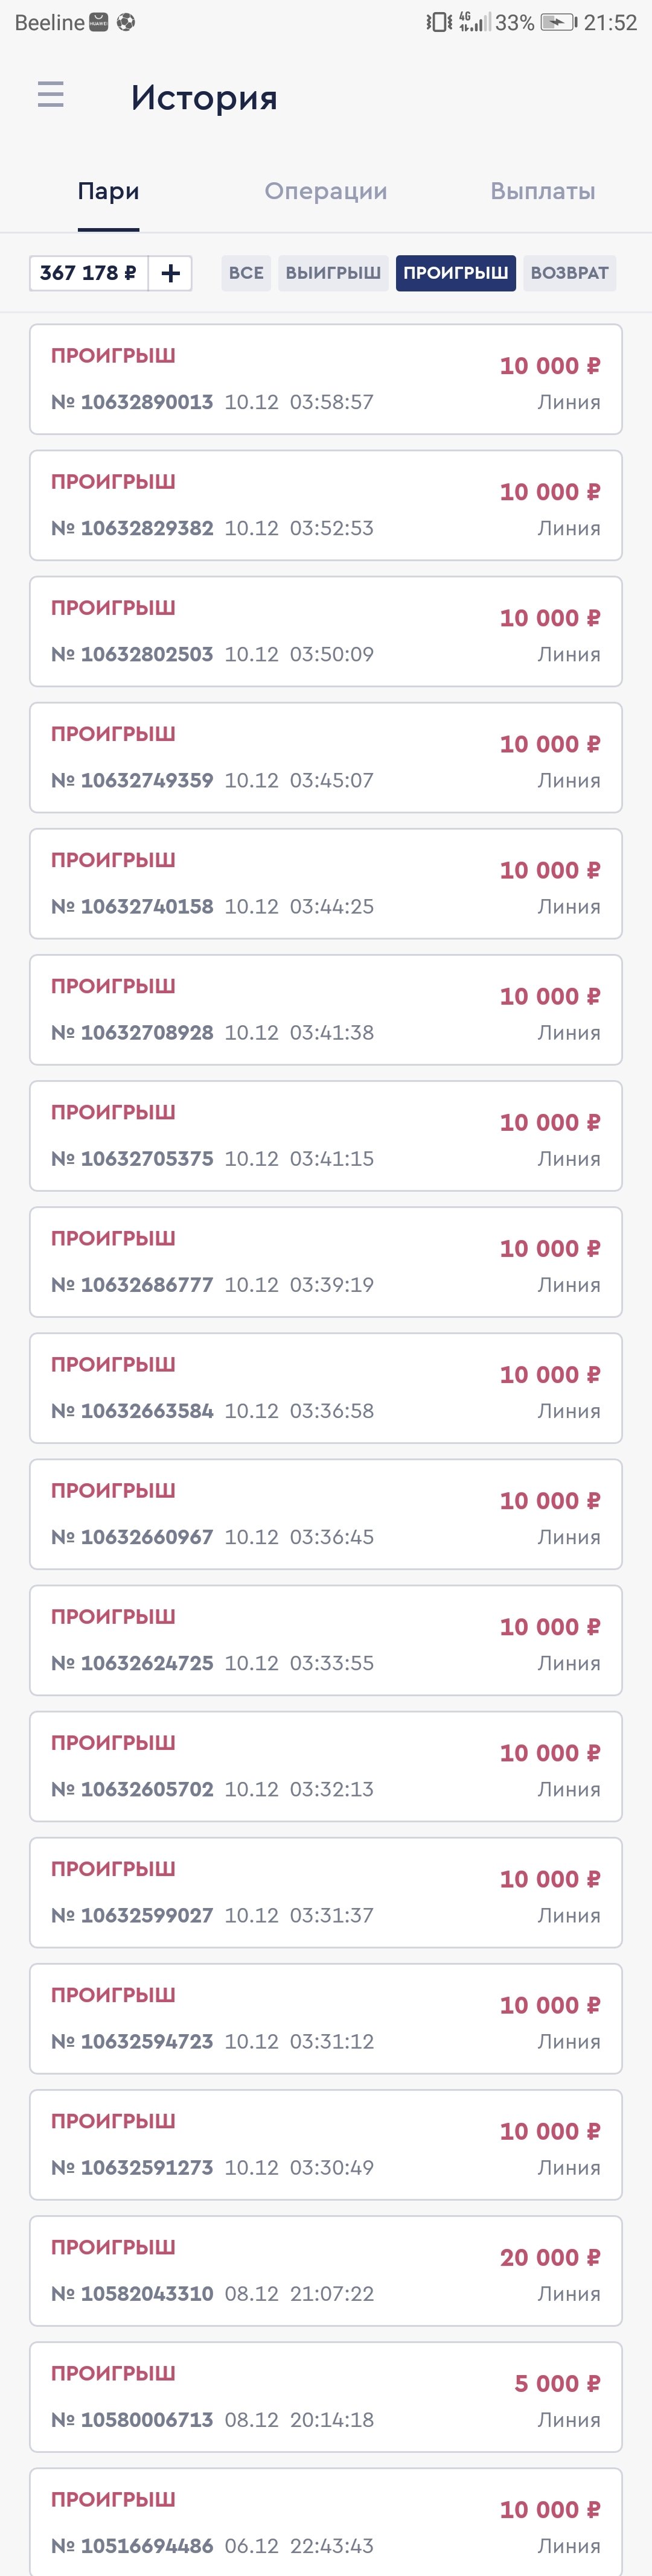
Task: Tap the signal strength icon
Action: pyautogui.click(x=474, y=22)
